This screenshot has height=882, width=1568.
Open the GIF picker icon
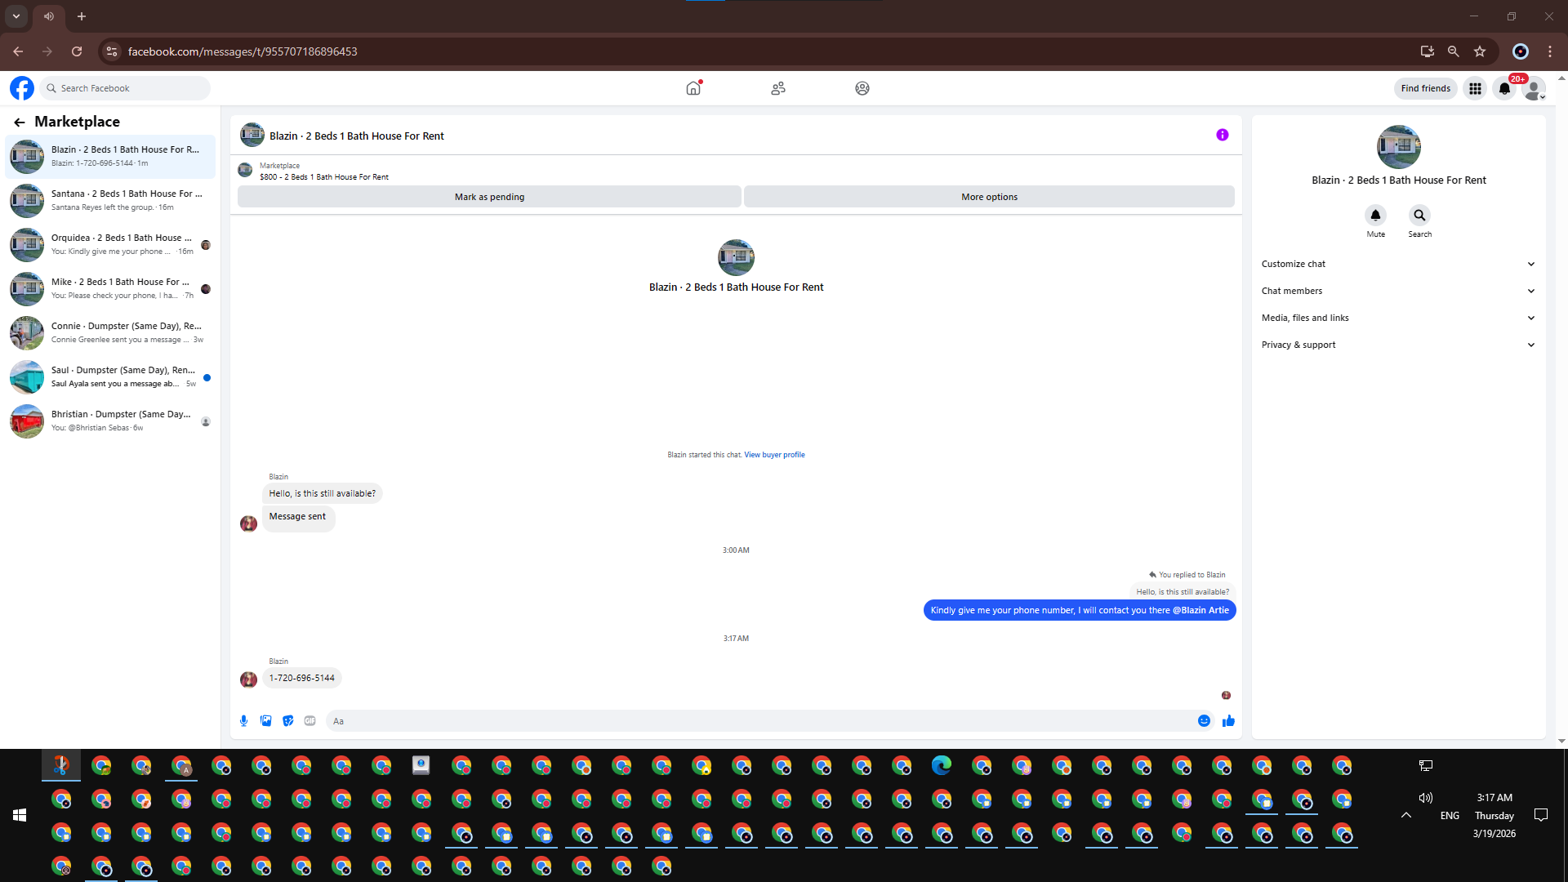pos(310,720)
